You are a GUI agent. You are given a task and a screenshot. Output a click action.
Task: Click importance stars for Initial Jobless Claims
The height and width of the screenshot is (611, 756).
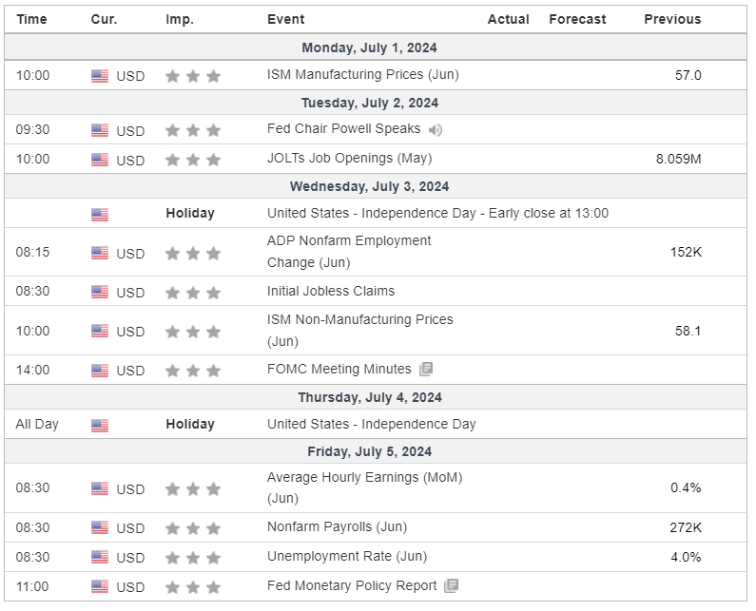point(193,292)
